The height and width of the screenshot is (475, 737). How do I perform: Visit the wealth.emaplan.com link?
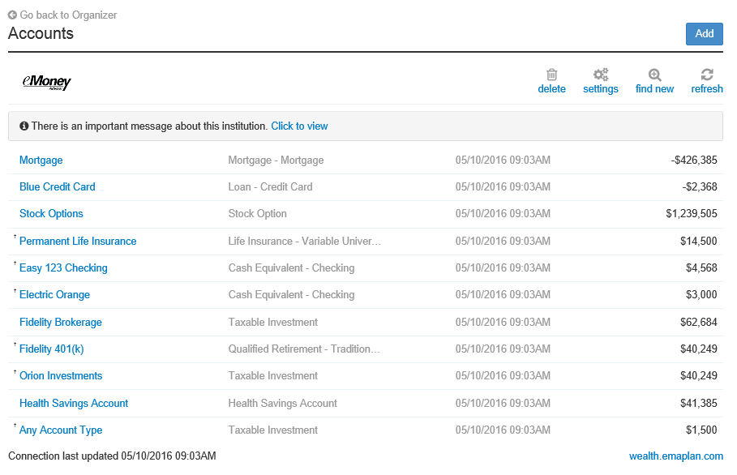point(675,456)
